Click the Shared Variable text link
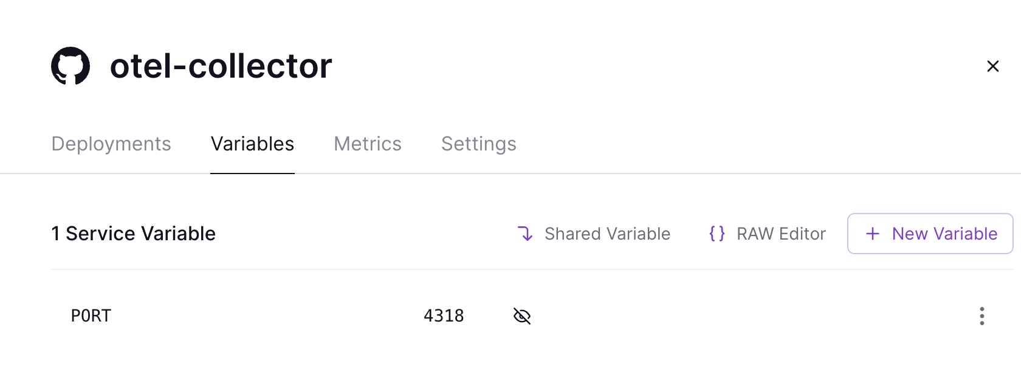The height and width of the screenshot is (381, 1021). [607, 234]
